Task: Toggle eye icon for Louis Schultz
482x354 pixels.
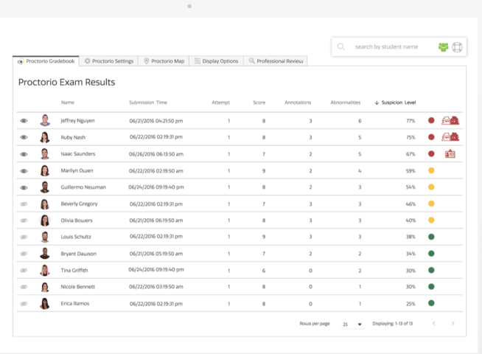Action: pyautogui.click(x=24, y=237)
